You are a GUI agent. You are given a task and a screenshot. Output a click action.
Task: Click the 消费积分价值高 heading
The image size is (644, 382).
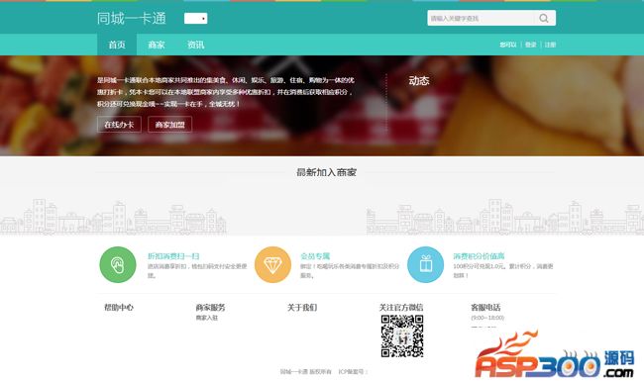(479, 256)
